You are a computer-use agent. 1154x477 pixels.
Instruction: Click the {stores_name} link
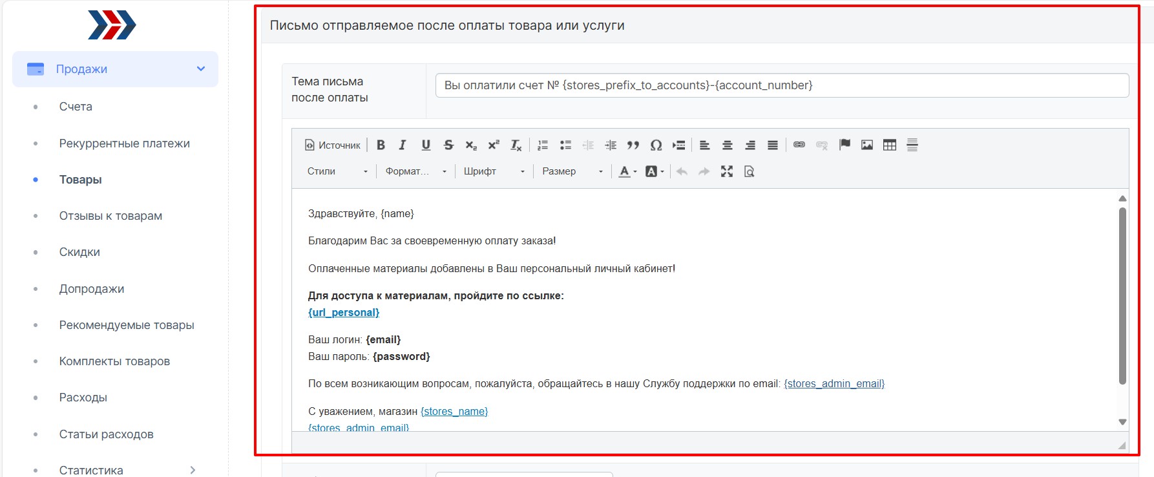[x=454, y=411]
